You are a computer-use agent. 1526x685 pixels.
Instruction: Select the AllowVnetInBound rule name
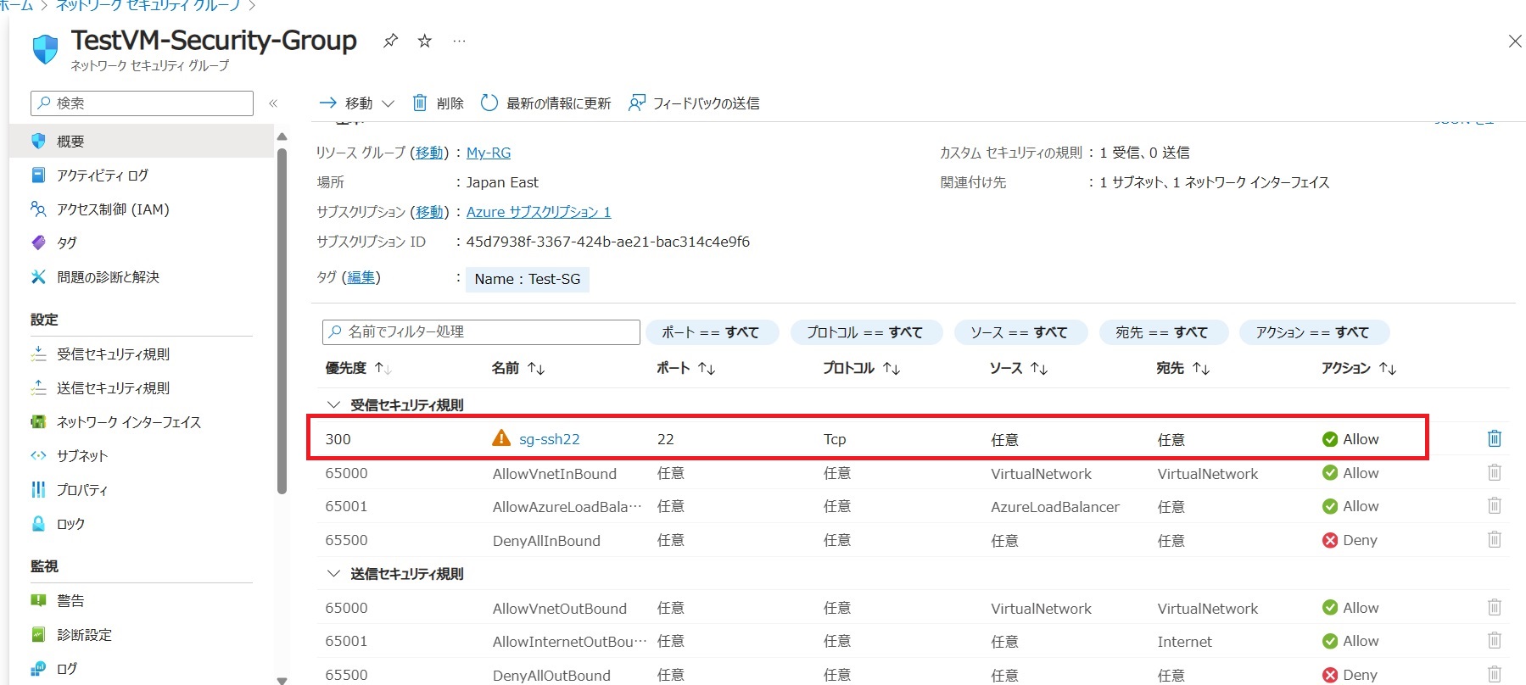click(x=555, y=474)
